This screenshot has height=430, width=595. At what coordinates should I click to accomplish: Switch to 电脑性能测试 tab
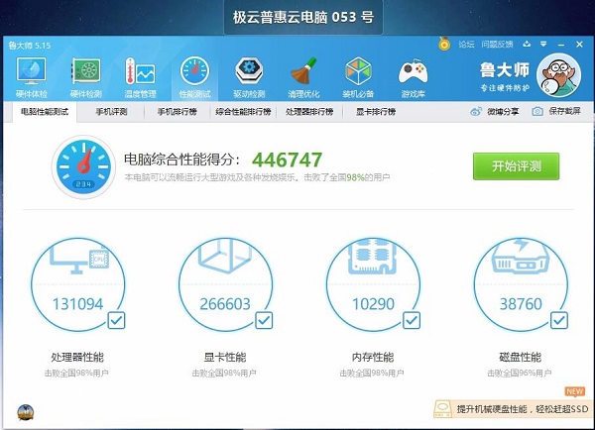coord(45,112)
